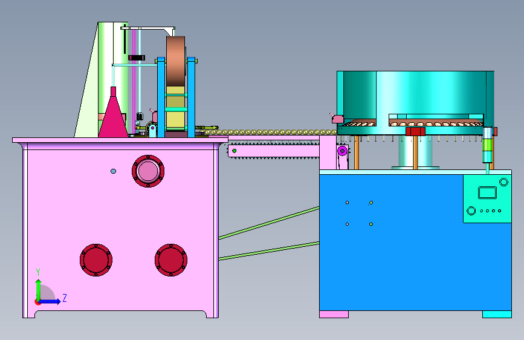Select the green signal tower lamp
Viewport: 524px width, 340px height.
[488, 145]
